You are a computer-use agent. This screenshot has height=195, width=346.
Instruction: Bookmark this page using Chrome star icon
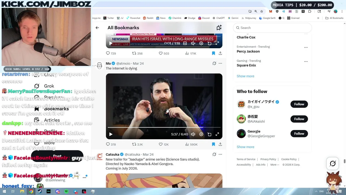point(262,11)
